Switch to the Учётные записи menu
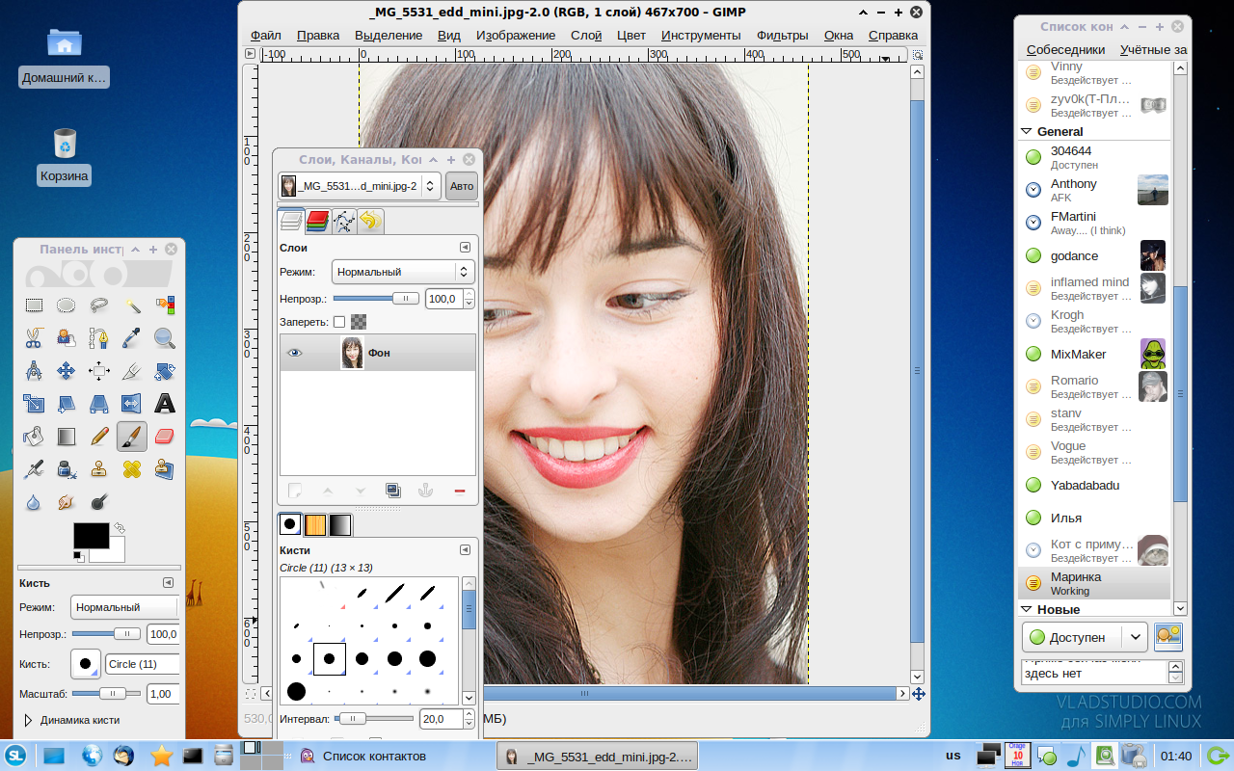1234x771 pixels. tap(1153, 49)
